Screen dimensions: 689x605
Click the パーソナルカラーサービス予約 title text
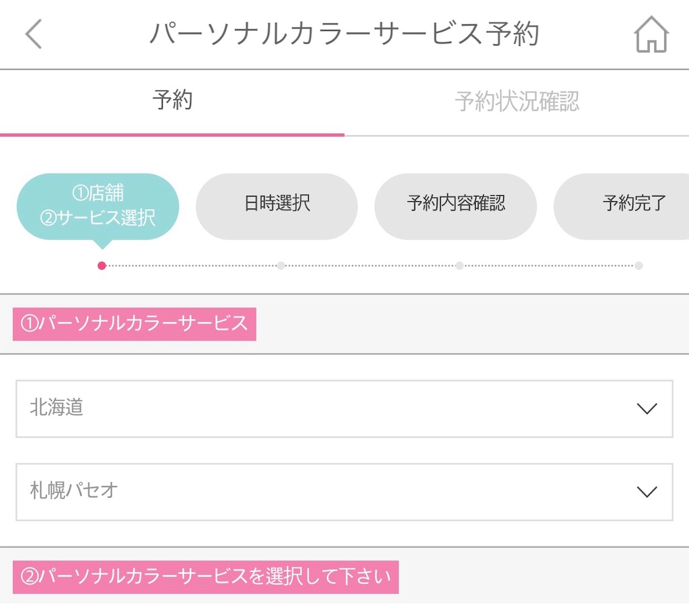click(344, 34)
